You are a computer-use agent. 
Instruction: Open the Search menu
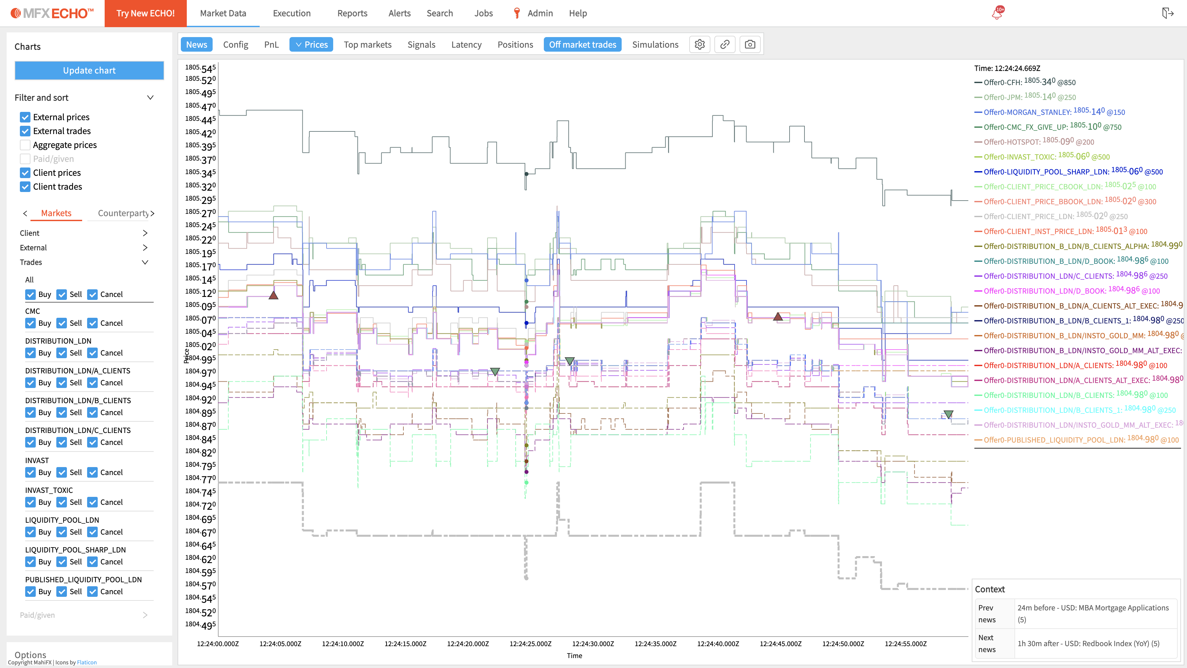[x=439, y=13]
